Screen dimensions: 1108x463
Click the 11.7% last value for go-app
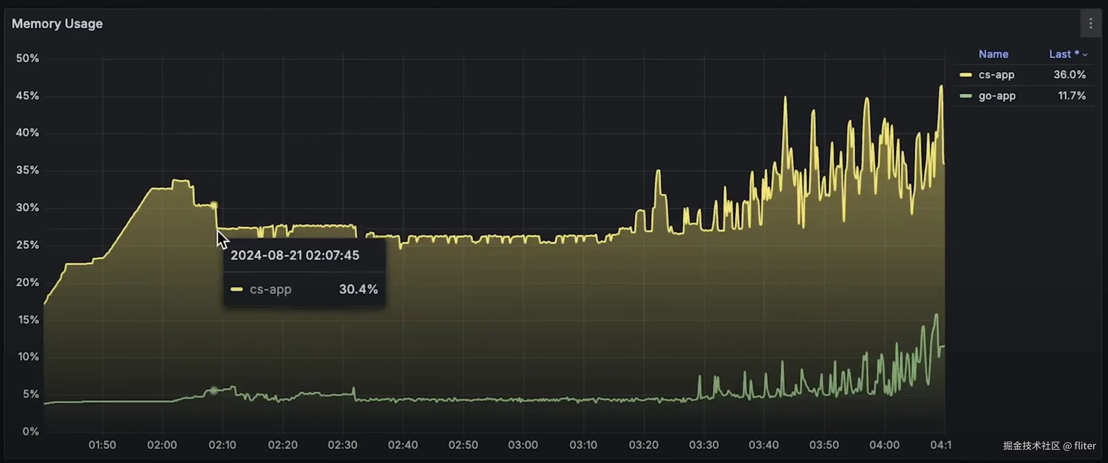(1071, 96)
